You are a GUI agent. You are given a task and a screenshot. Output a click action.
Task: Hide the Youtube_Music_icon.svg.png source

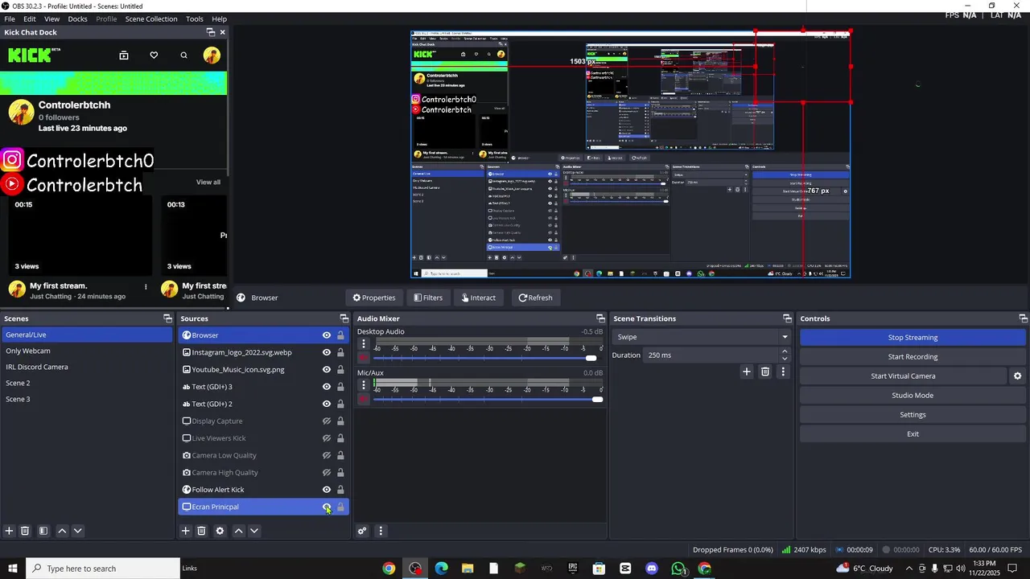tap(327, 370)
